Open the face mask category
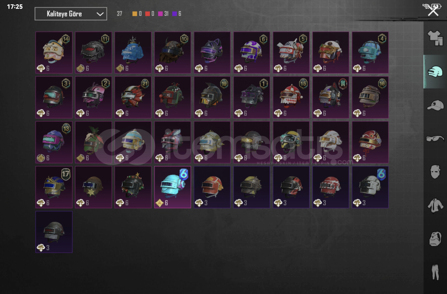Viewport: 447px width, 294px height. pos(435,171)
